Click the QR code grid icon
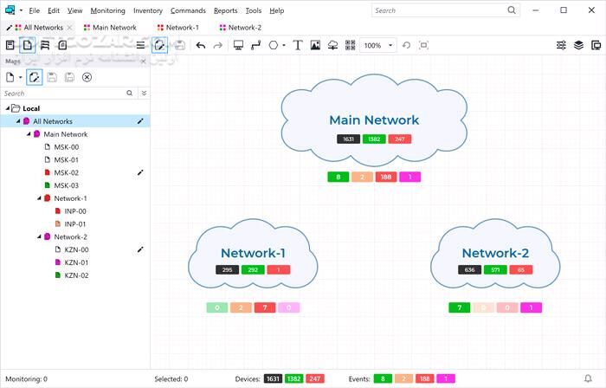Screen dimensions: 606x388 [351, 45]
